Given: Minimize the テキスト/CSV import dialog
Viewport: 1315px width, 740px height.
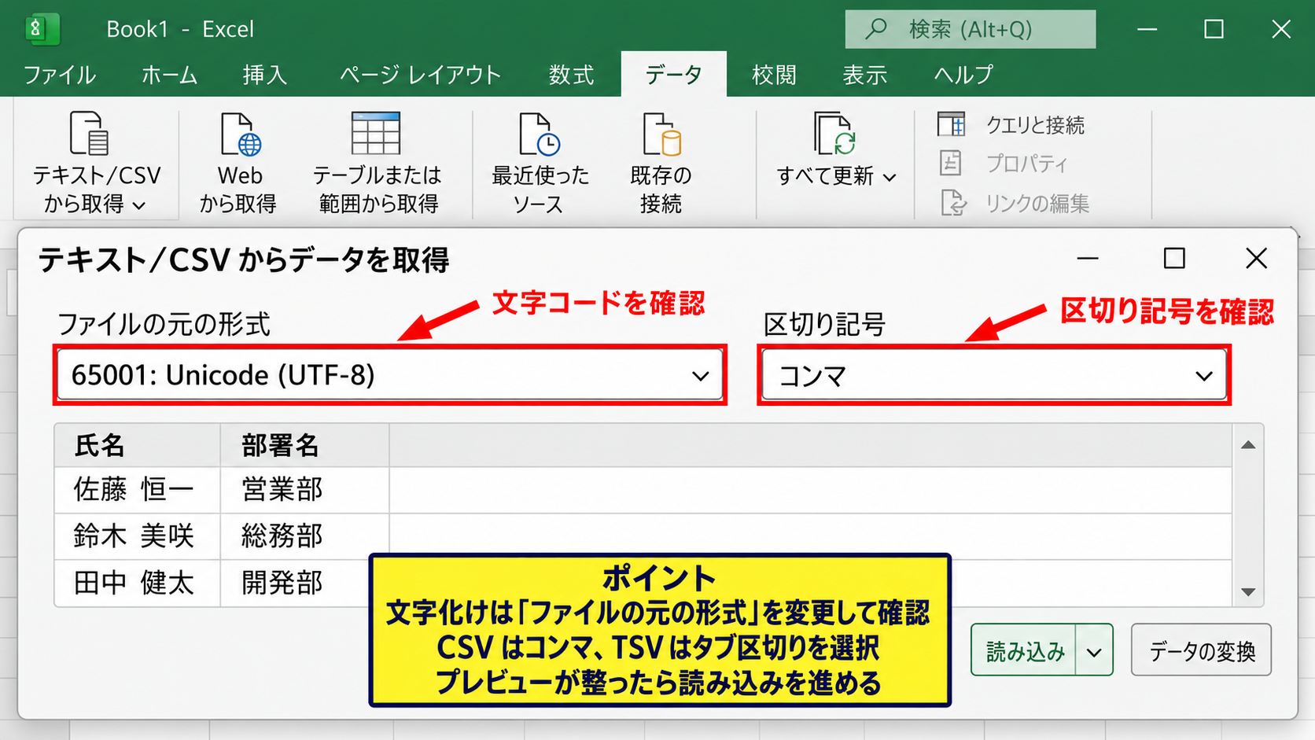Looking at the screenshot, I should click(x=1088, y=258).
